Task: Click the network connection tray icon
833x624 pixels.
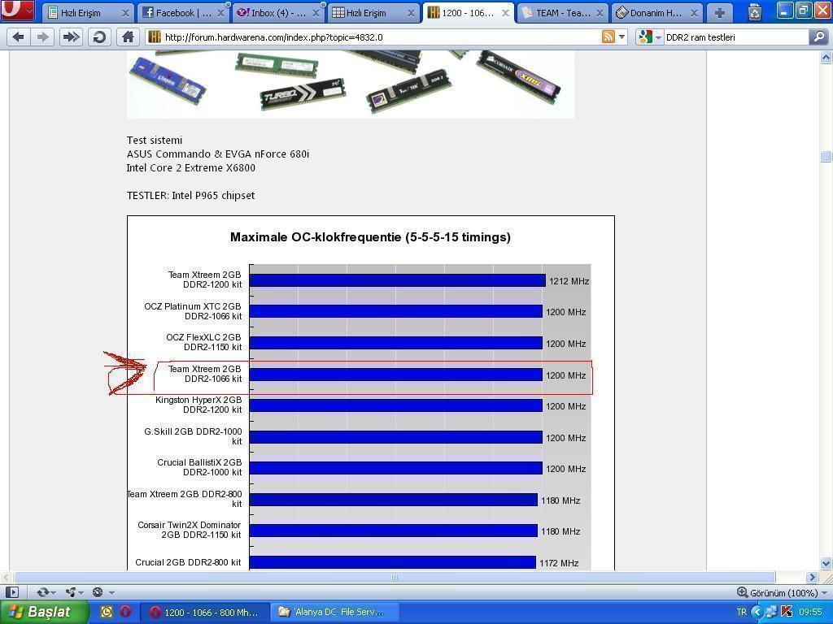Action: point(771,613)
